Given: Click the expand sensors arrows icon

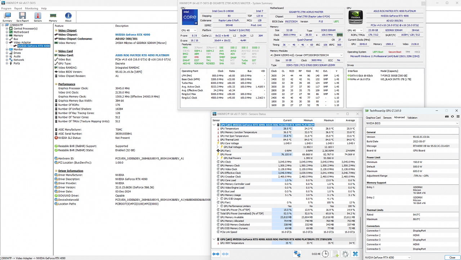Looking at the screenshot, I should coord(216,254).
